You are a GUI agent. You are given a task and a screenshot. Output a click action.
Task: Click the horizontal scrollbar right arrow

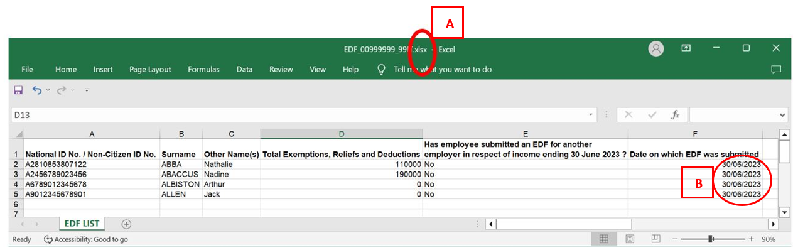coord(773,224)
